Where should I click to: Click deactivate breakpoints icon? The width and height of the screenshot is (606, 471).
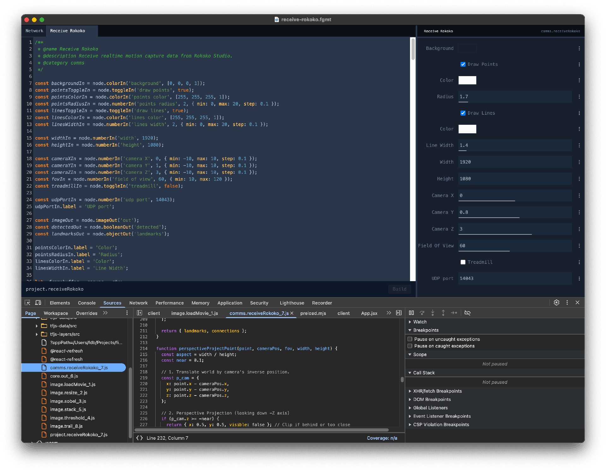pos(467,313)
